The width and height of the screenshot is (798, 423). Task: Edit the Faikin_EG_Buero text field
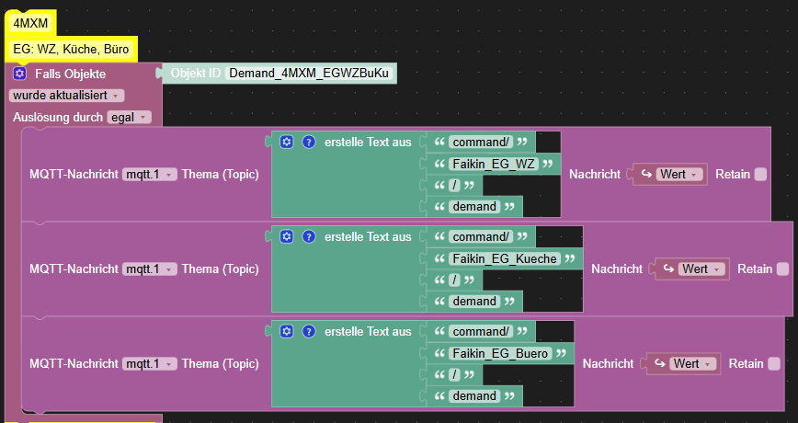(500, 354)
